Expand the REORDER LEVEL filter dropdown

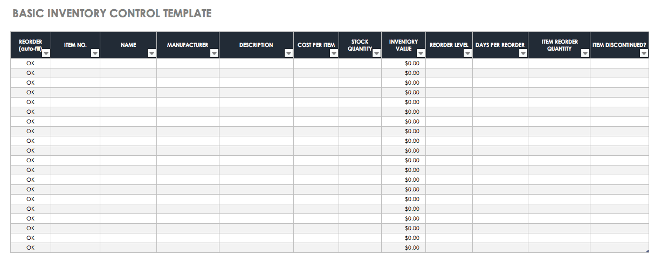click(x=467, y=53)
